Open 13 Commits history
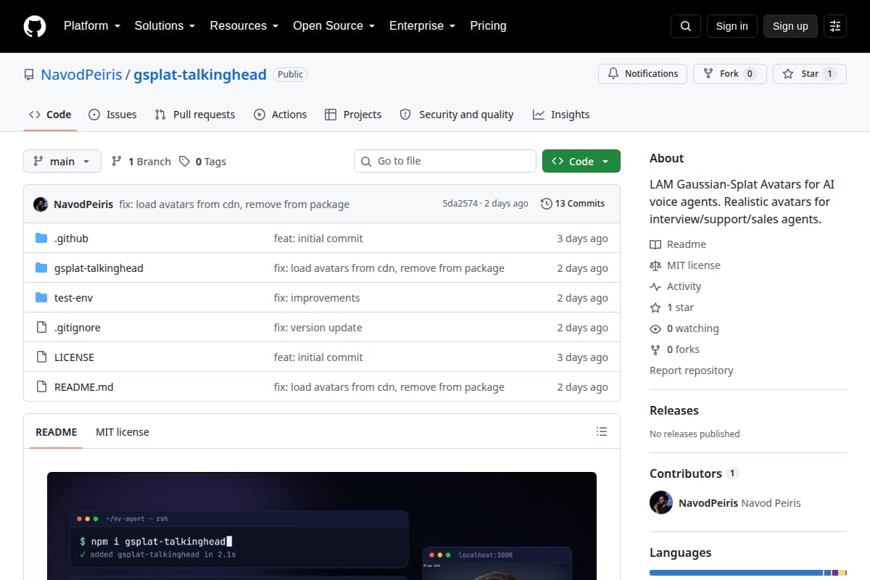 [573, 204]
